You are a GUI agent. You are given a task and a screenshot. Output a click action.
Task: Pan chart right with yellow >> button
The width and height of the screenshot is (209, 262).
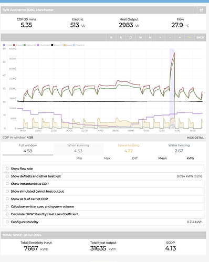[x=190, y=37]
